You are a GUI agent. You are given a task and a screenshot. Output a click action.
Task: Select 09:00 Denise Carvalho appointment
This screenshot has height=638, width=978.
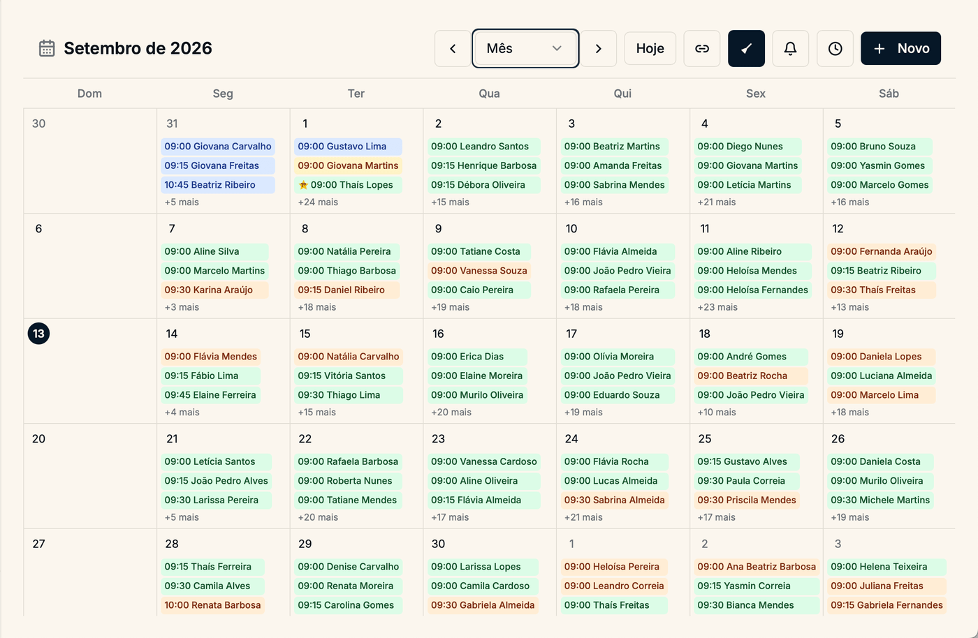[x=349, y=567]
